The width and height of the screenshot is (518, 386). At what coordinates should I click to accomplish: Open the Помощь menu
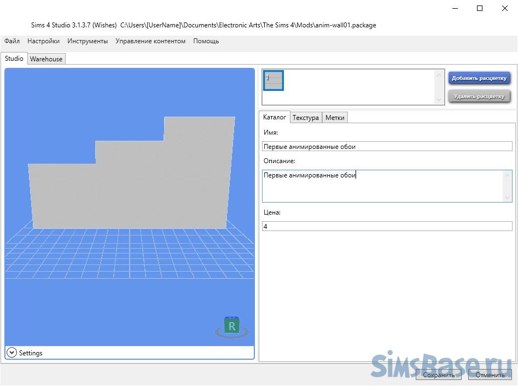pyautogui.click(x=206, y=41)
